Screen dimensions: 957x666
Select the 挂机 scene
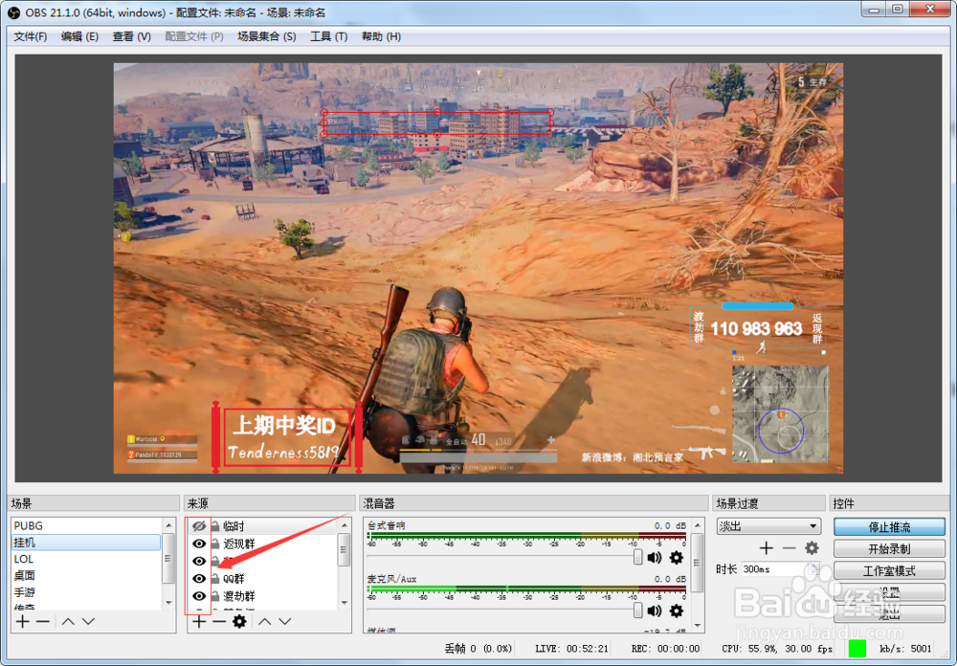point(86,542)
